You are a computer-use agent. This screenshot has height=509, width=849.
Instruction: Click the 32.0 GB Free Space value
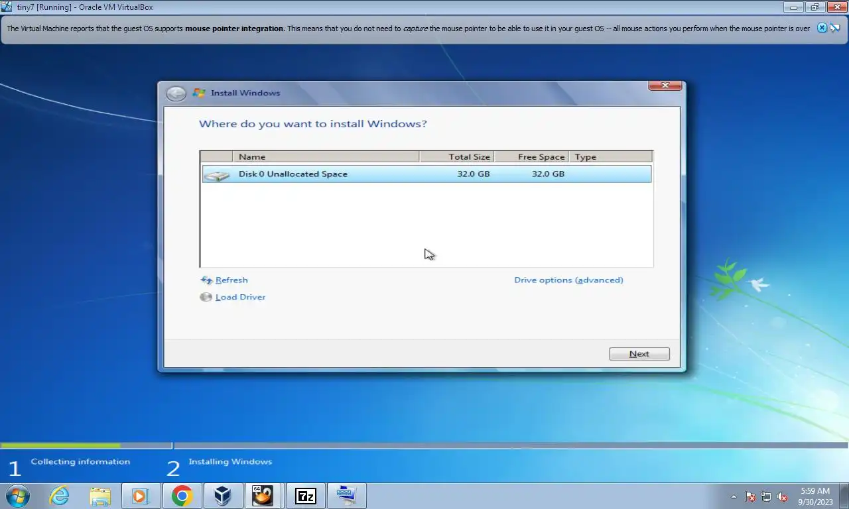(x=548, y=174)
